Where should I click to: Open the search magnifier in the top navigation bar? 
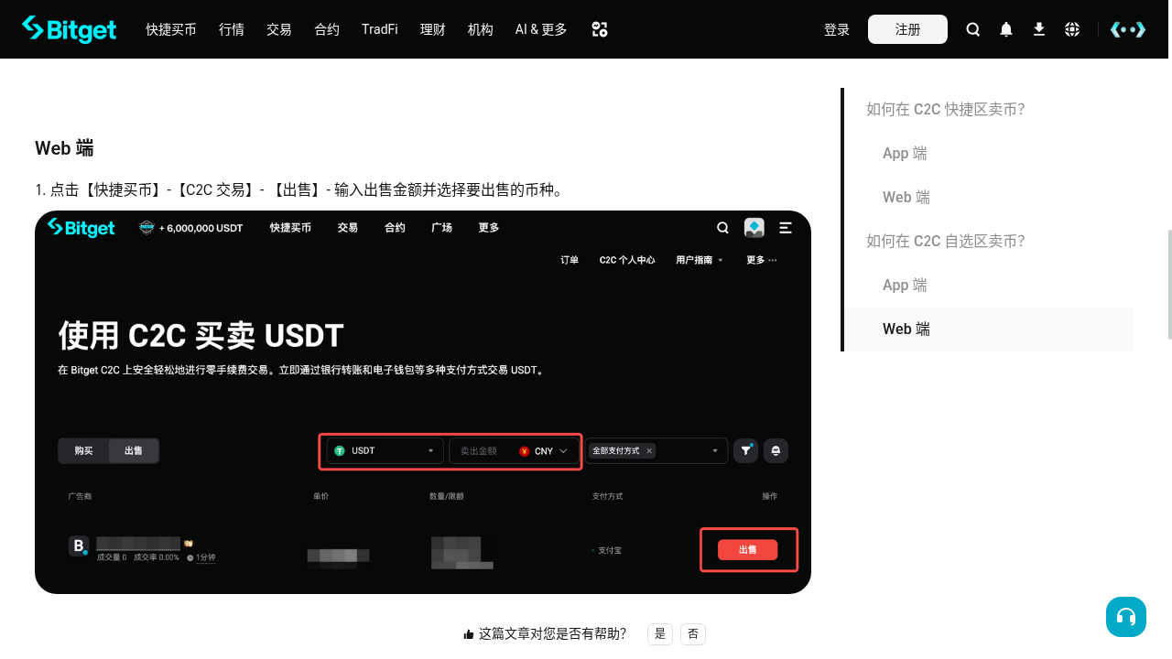point(973,29)
